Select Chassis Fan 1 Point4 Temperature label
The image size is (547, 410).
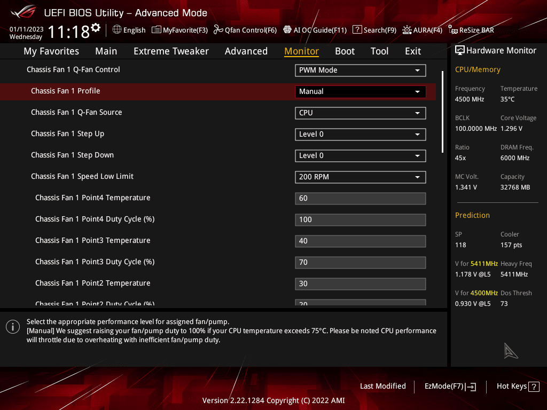click(93, 198)
